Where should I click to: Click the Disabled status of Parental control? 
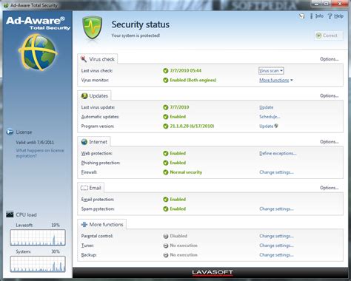coord(178,236)
